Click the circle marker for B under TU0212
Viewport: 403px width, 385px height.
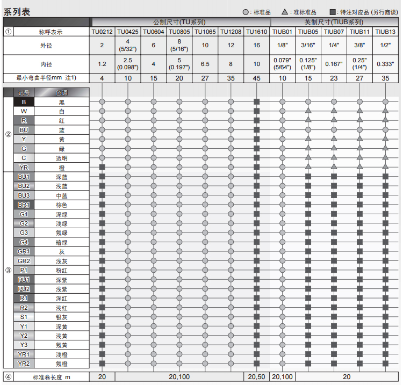(x=102, y=101)
